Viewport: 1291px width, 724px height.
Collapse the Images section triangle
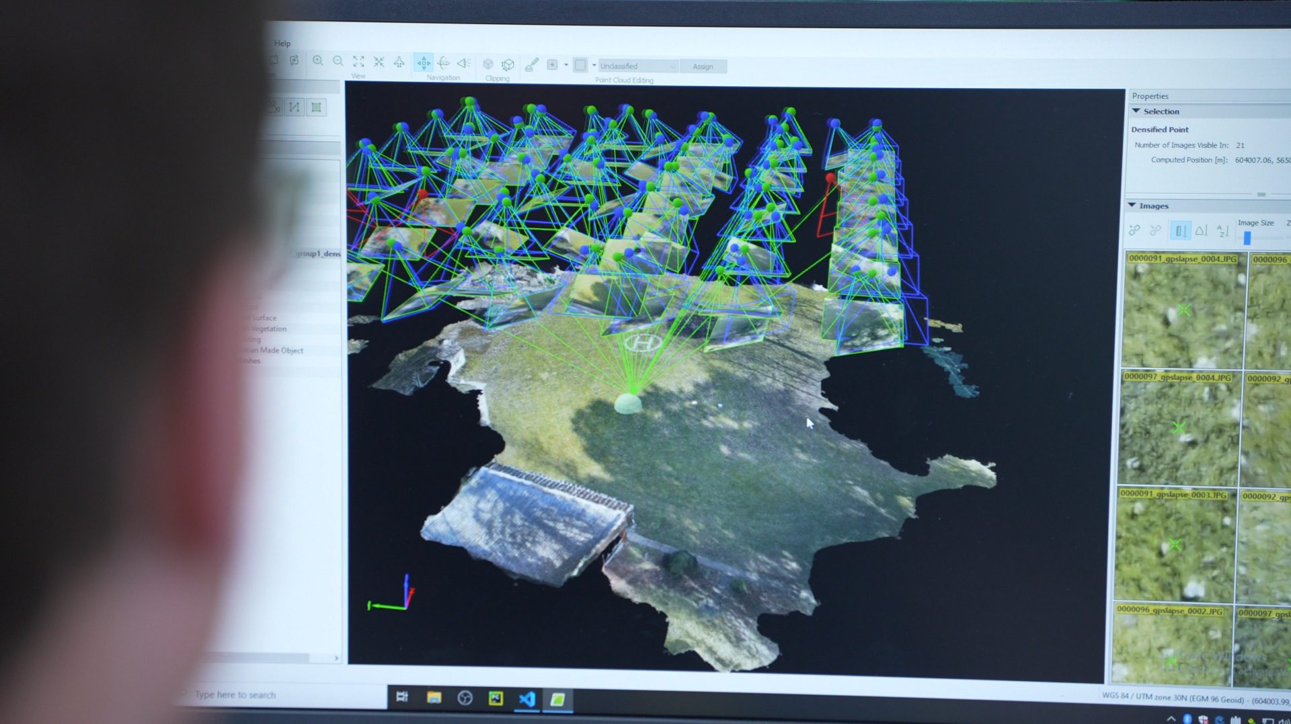[1132, 205]
